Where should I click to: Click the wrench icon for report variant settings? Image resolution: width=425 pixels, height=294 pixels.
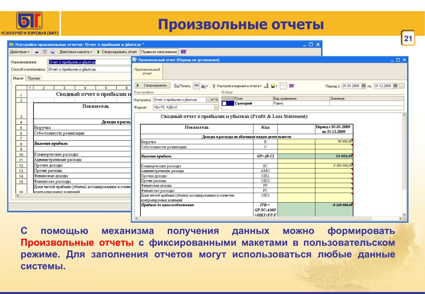[x=214, y=86]
